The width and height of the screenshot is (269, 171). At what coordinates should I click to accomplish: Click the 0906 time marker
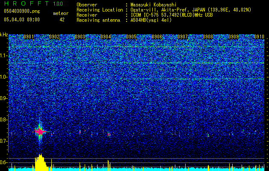pos(157,37)
